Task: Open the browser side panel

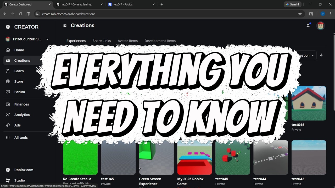Action: coord(311,14)
